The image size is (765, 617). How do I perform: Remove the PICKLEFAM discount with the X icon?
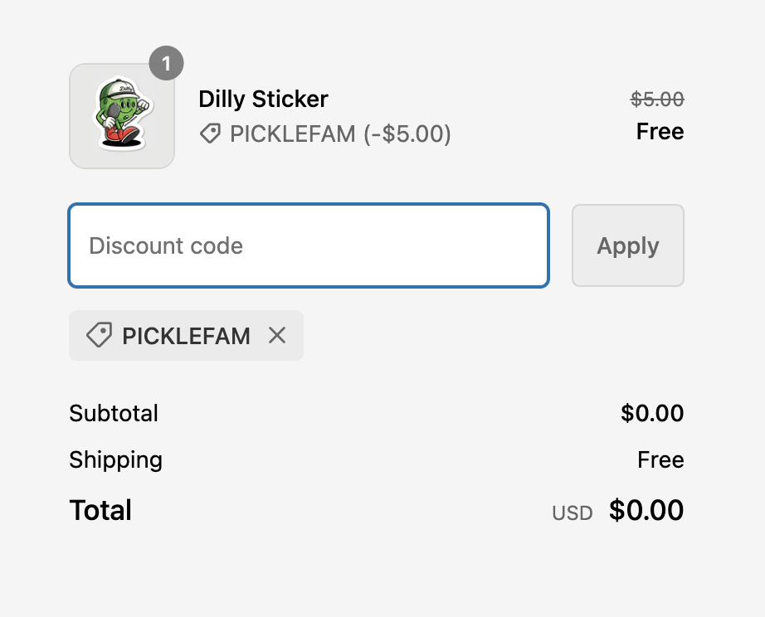pyautogui.click(x=277, y=335)
